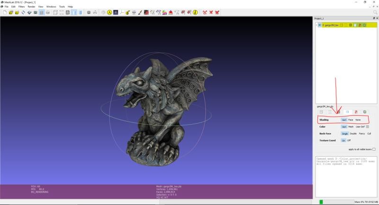Set Back-Face mode to Double
The height and width of the screenshot is (205, 379).
(353, 134)
